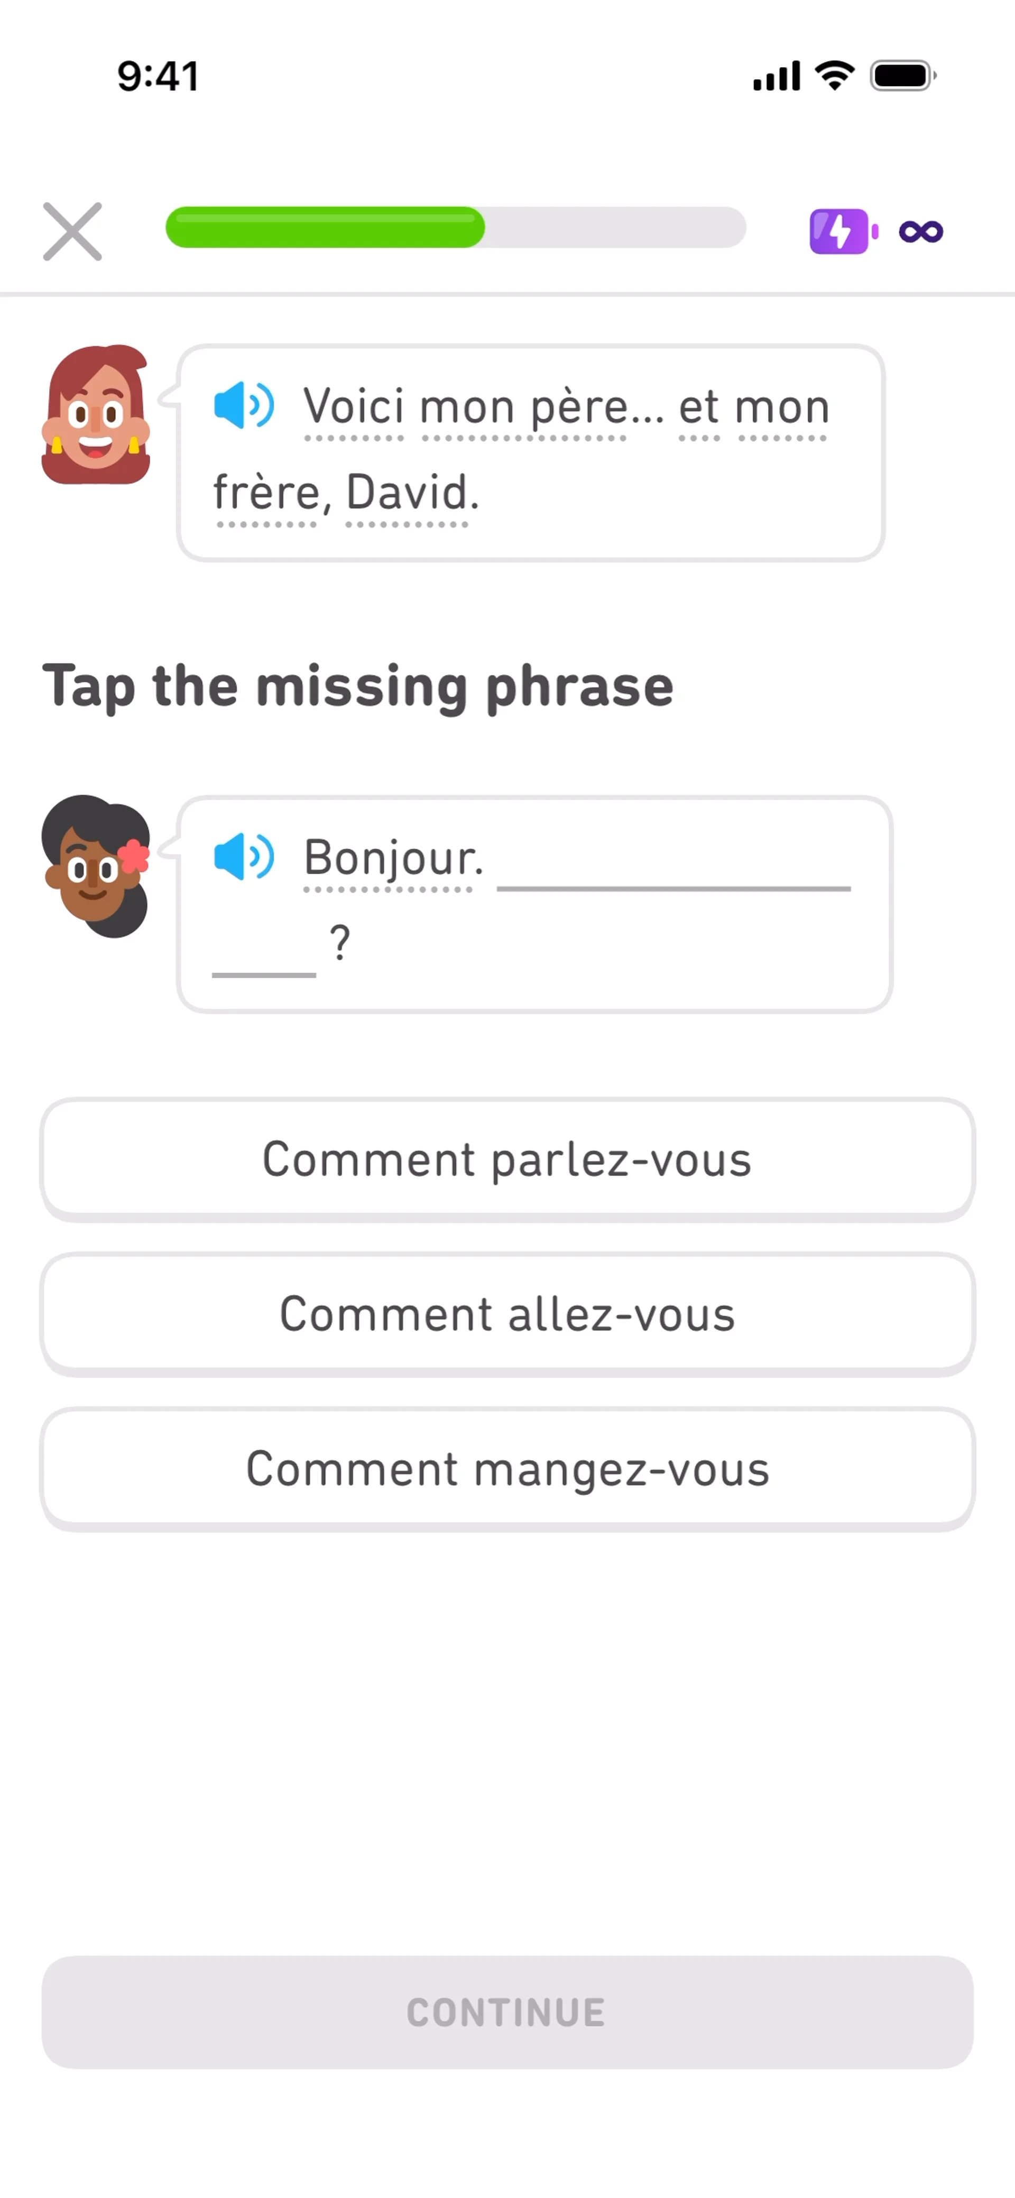Screen dimensions: 1015x2198
Task: Tap the red-haired woman avatar
Action: tap(96, 415)
